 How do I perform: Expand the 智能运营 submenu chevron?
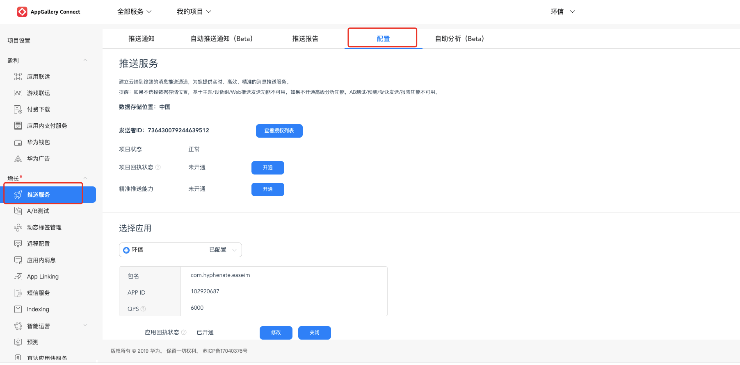[85, 325]
